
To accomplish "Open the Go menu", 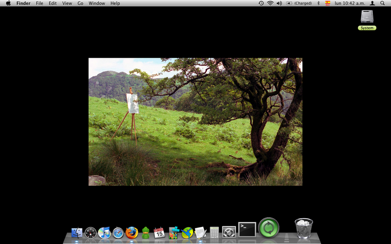I will pos(80,3).
